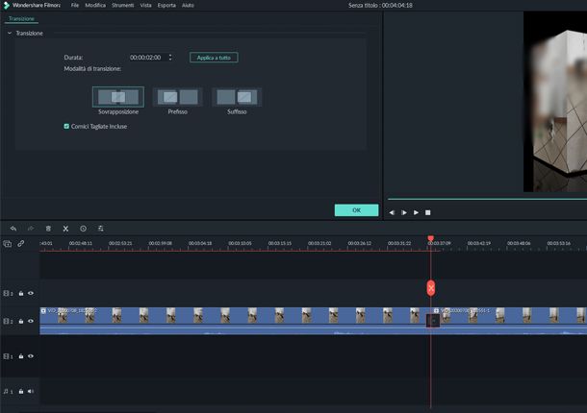This screenshot has height=413, width=587.
Task: Collapse the Transizione section chevron
Action: click(x=10, y=34)
